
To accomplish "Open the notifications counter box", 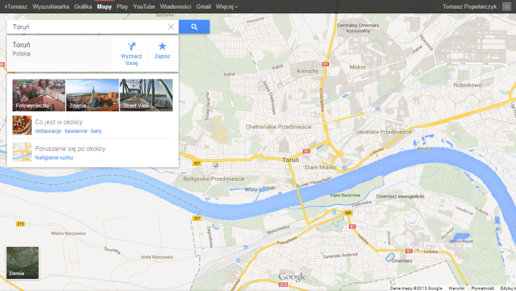I will (506, 7).
